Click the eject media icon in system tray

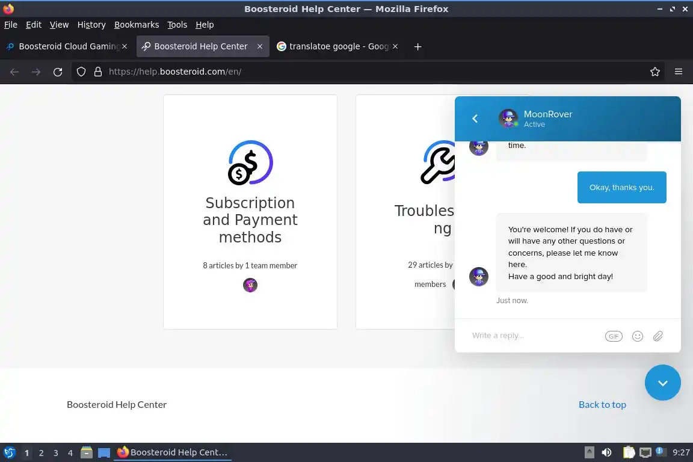point(589,452)
